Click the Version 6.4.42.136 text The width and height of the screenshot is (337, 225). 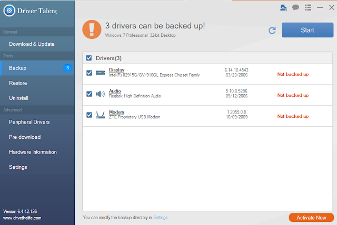[x=20, y=211]
